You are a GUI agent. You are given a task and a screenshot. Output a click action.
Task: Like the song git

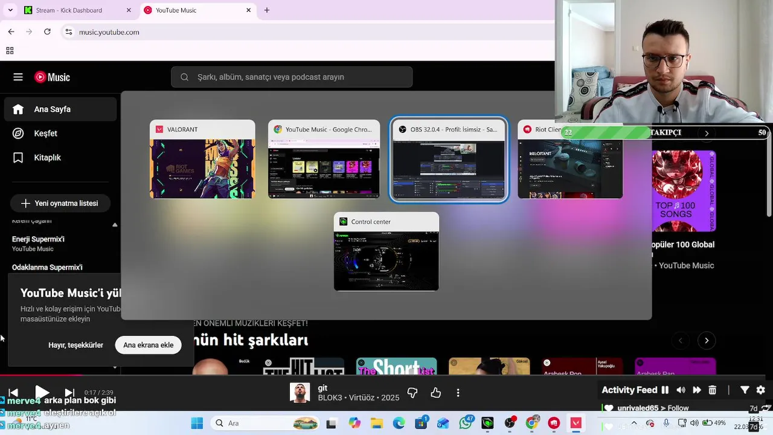tap(436, 393)
